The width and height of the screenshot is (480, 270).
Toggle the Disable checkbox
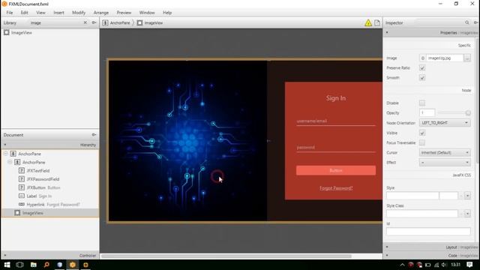(422, 103)
